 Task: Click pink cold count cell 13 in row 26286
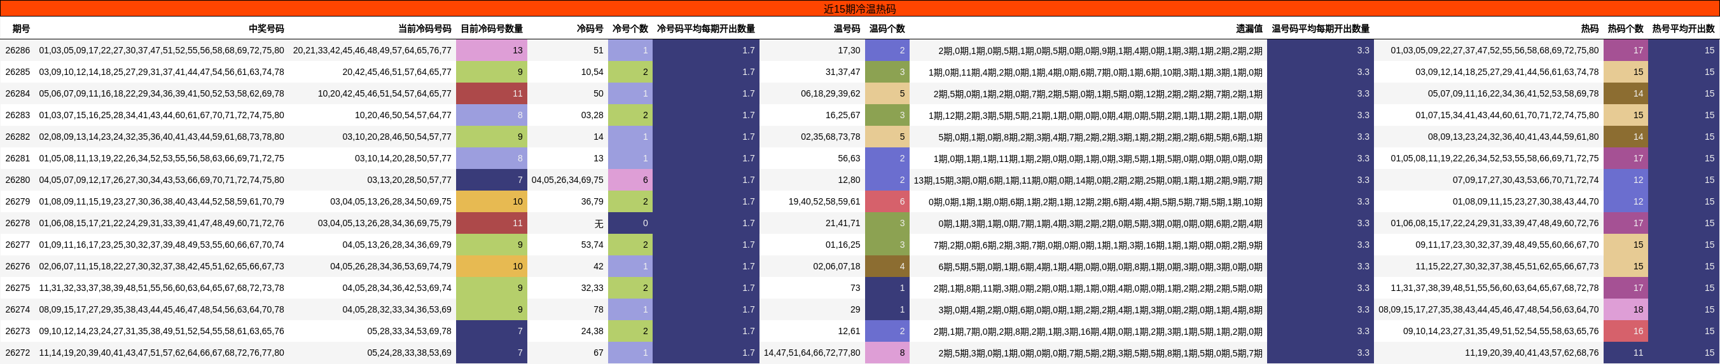coord(492,50)
